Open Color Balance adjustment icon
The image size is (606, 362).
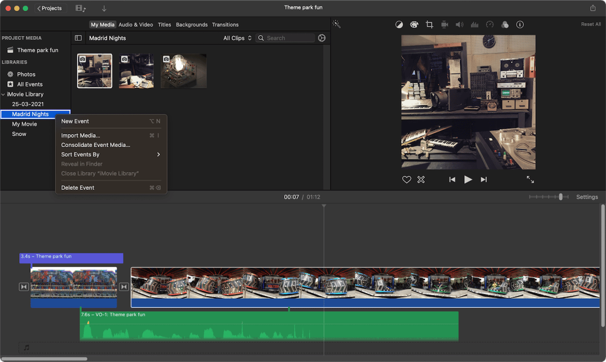click(399, 24)
